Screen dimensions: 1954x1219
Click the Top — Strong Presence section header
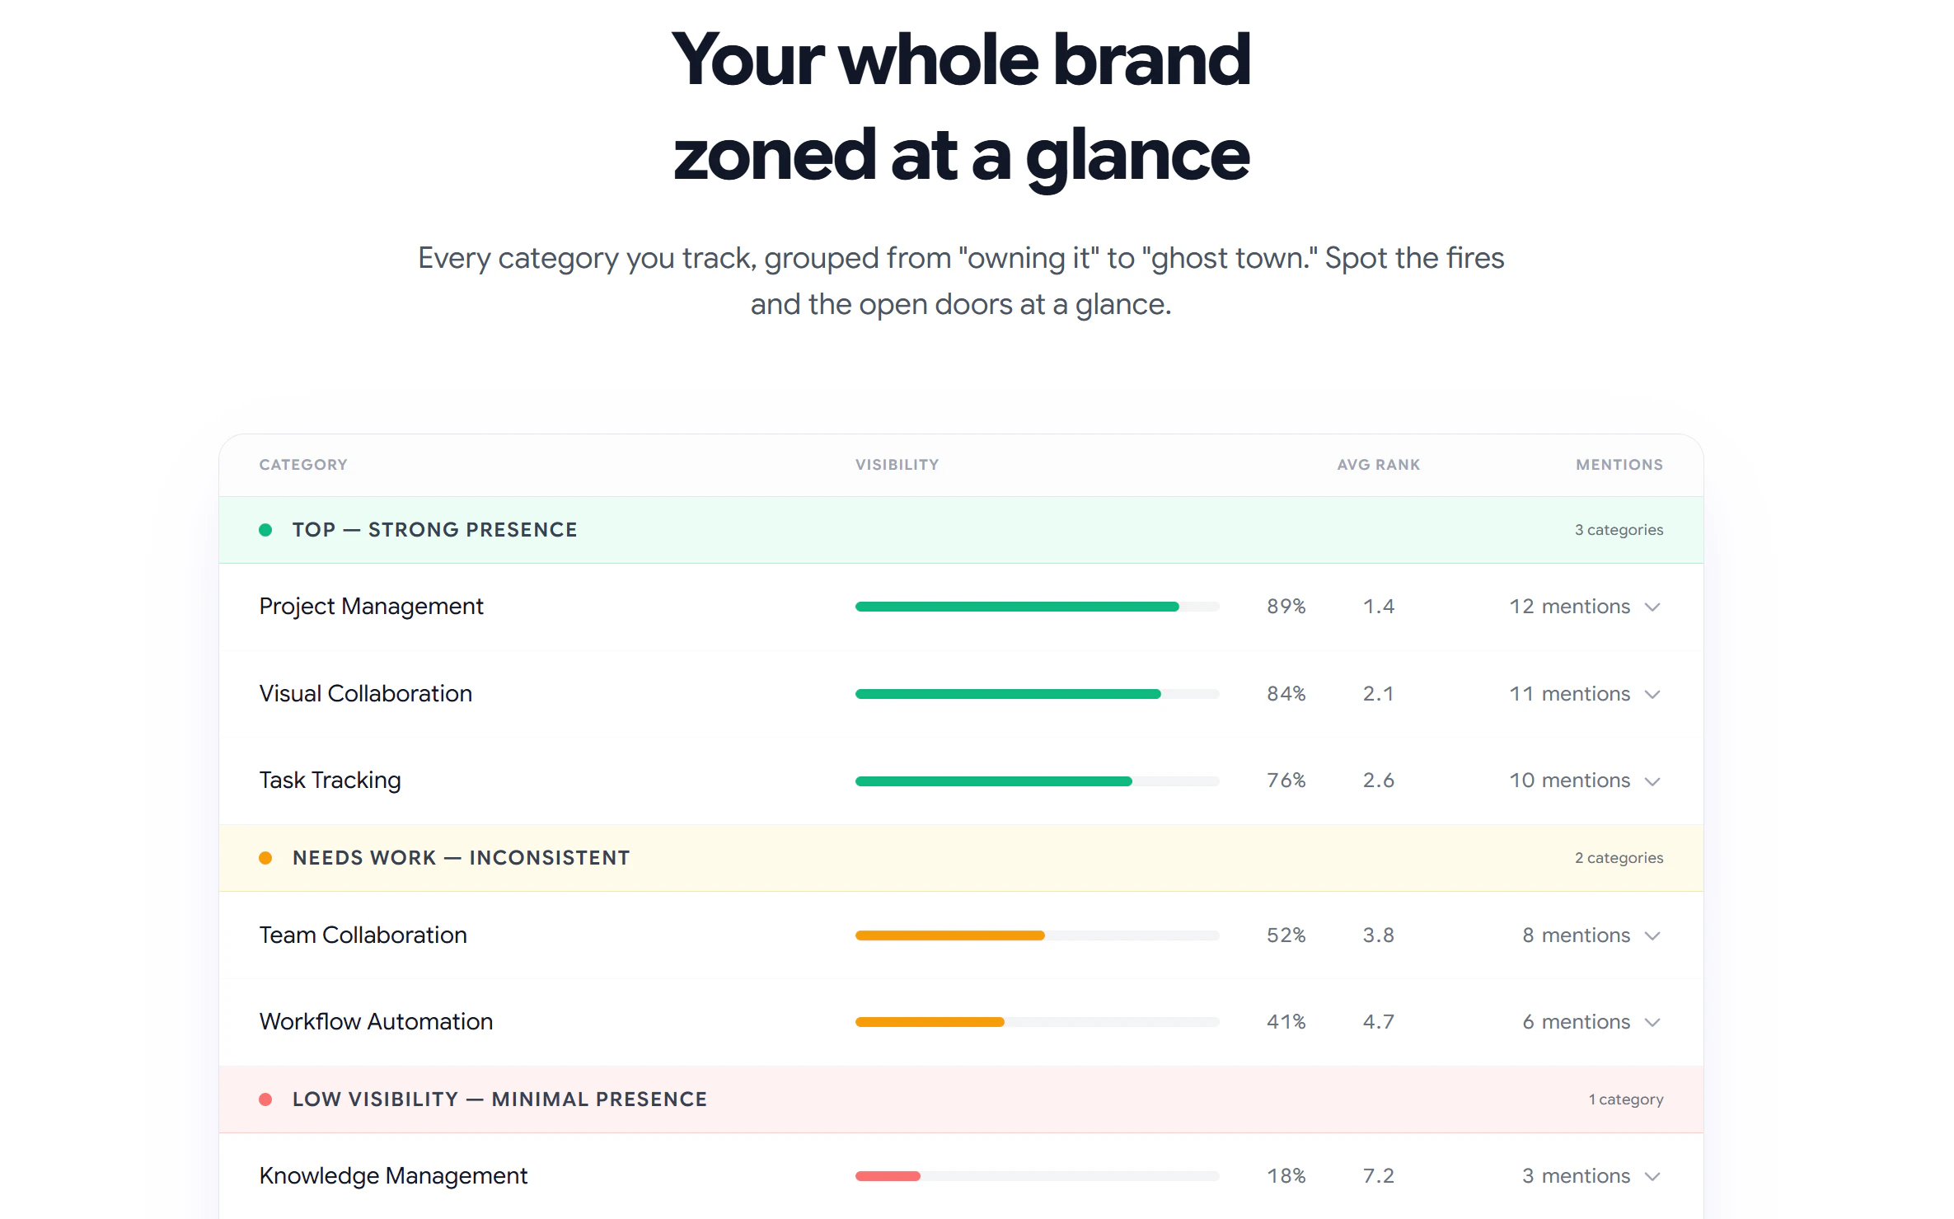pyautogui.click(x=434, y=530)
